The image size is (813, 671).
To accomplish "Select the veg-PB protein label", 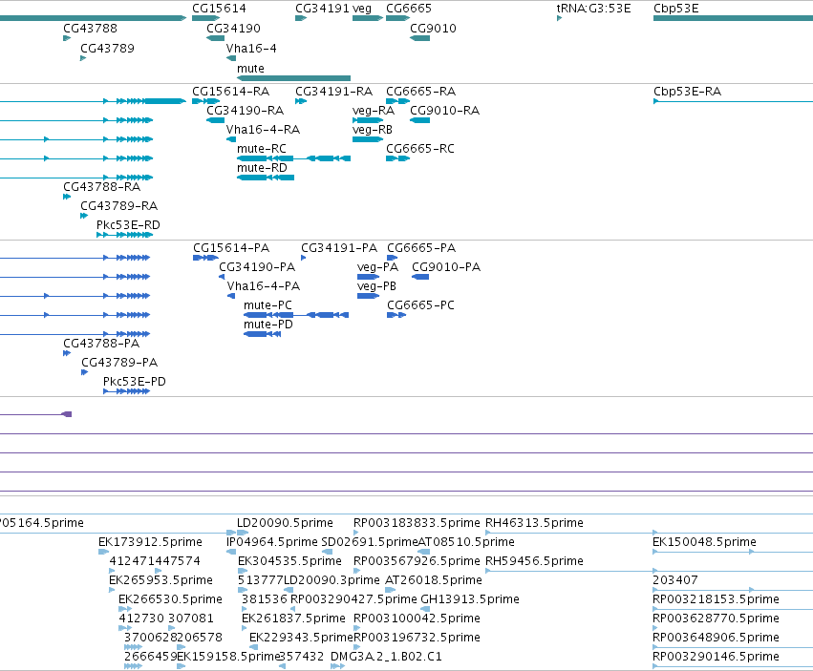I will pyautogui.click(x=377, y=286).
